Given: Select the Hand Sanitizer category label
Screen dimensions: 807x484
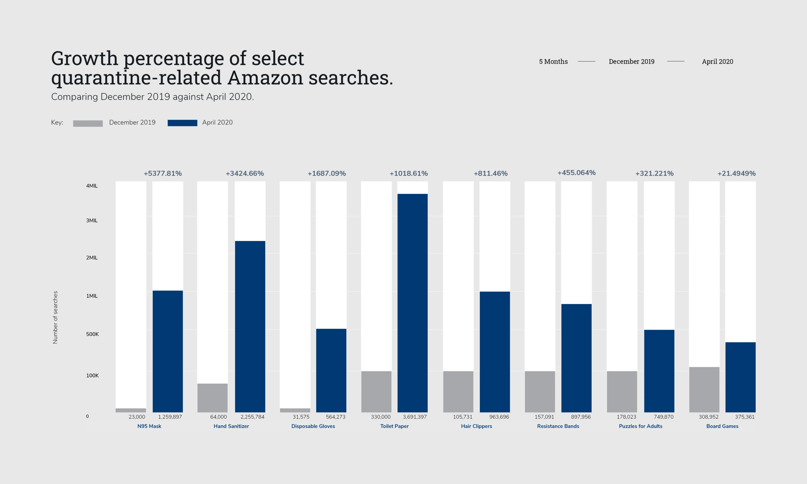Looking at the screenshot, I should [231, 426].
